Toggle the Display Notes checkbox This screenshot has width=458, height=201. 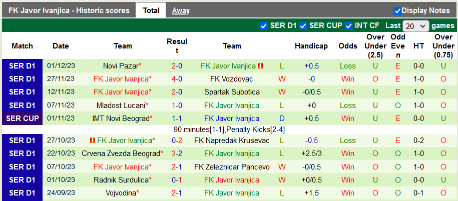(x=397, y=10)
